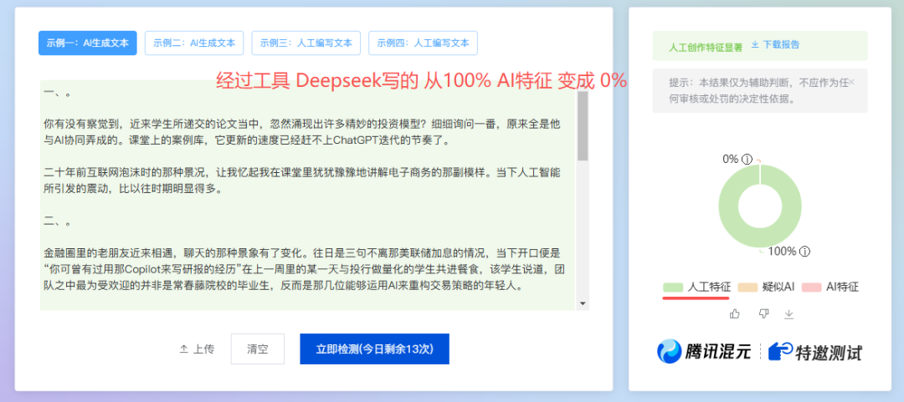Click the thumbs-up feedback icon

735,314
